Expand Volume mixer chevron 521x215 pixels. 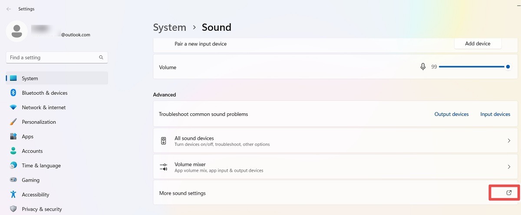(x=509, y=167)
